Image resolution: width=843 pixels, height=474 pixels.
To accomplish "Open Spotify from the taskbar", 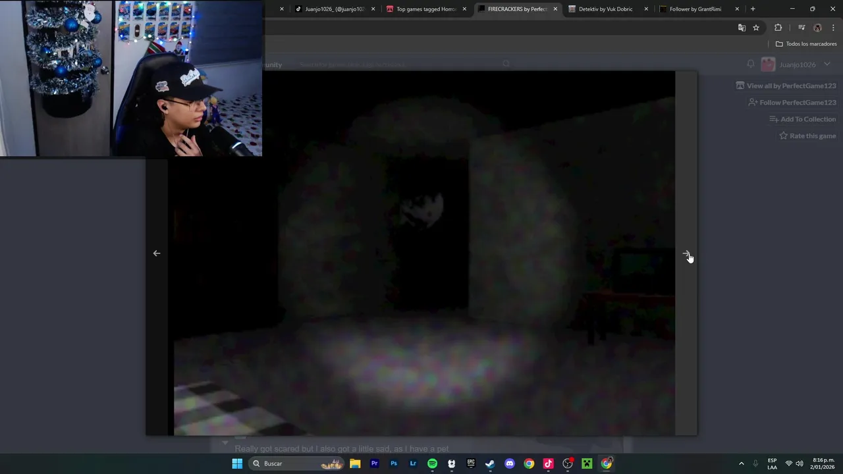I will coord(432,463).
